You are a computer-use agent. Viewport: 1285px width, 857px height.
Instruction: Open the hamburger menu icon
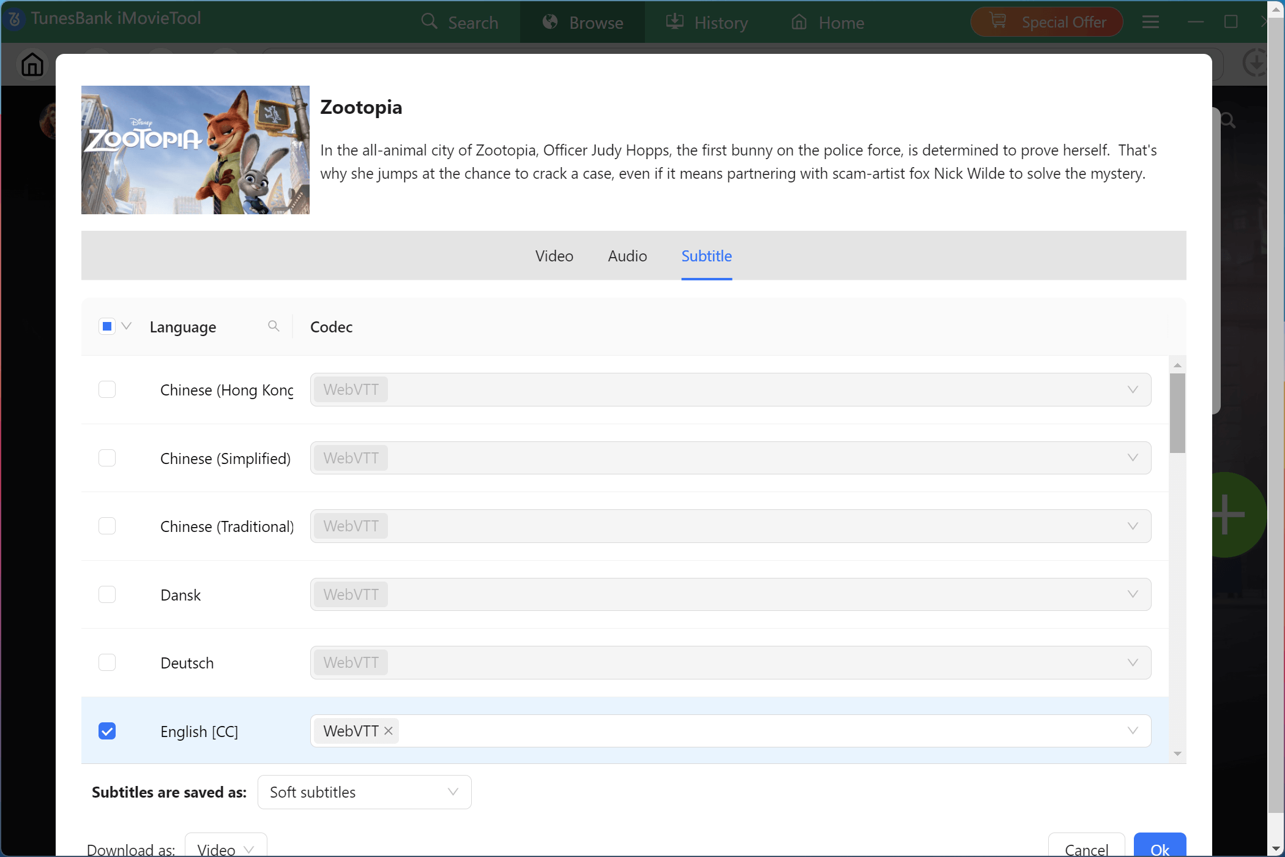1150,23
